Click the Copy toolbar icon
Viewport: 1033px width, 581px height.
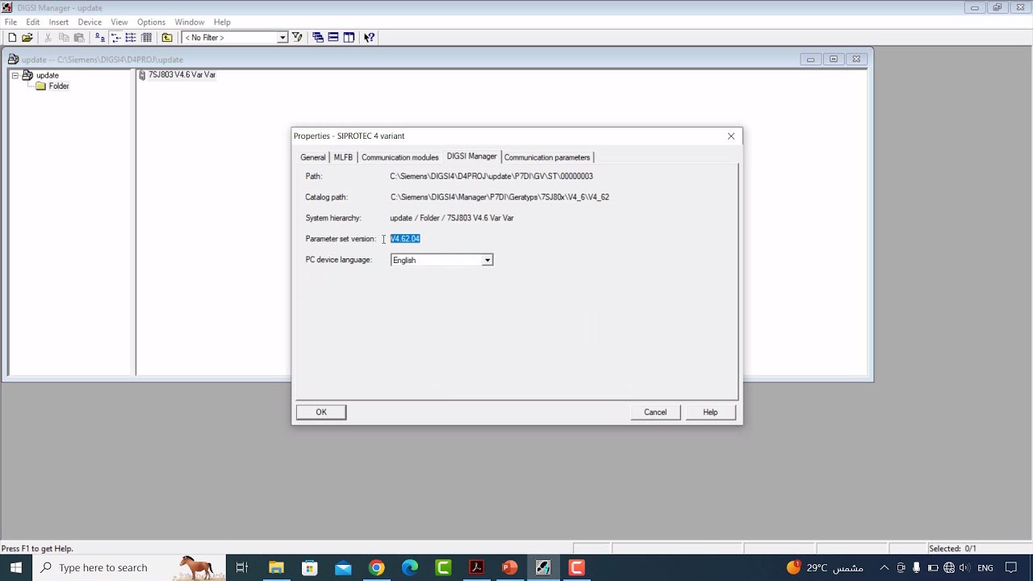click(64, 37)
